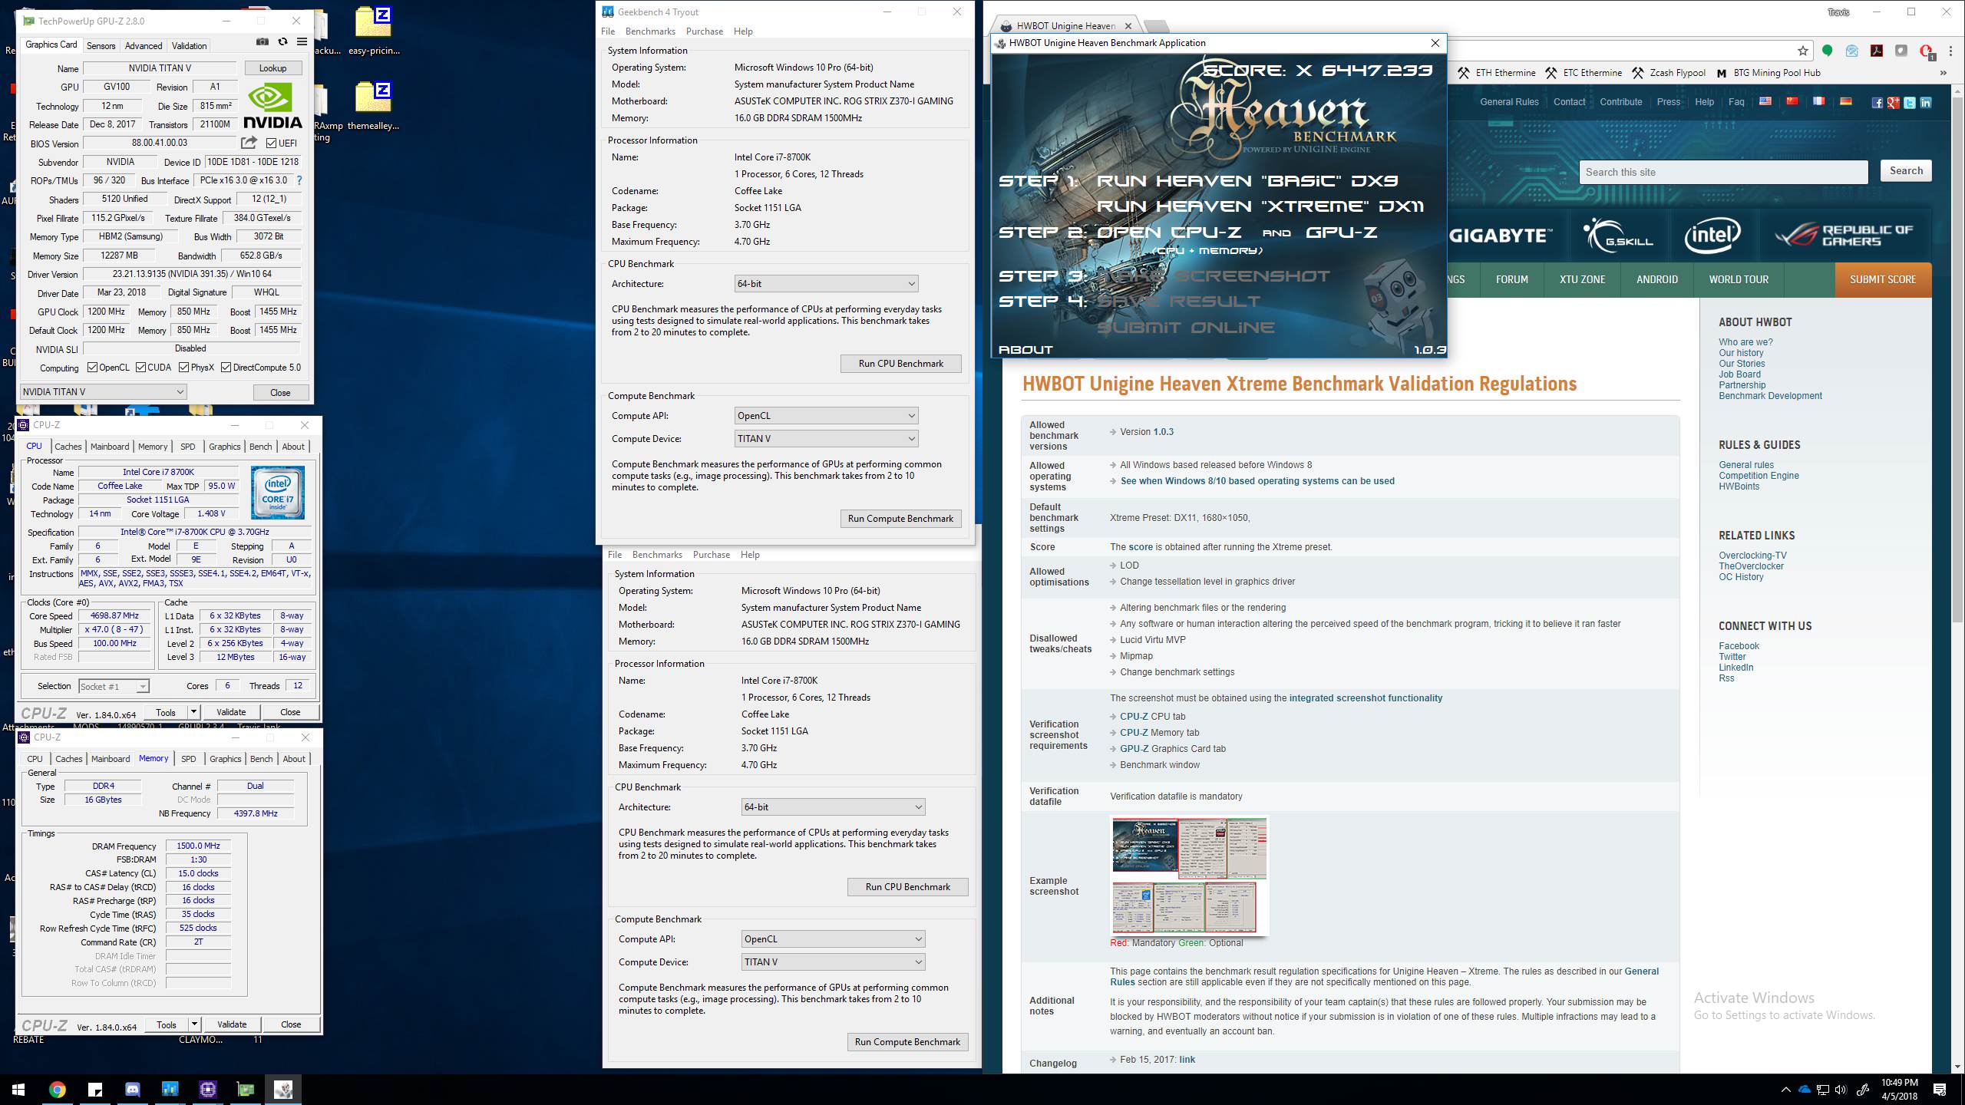Viewport: 1965px width, 1105px height.
Task: Open Action Center notifications icon
Action: (x=1940, y=1090)
